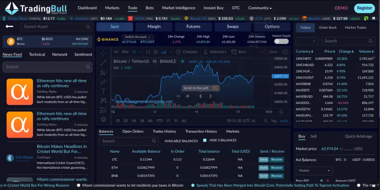The image size is (380, 190).
Task: Open the empty tickers filter dropdown
Action: click(x=307, y=41)
